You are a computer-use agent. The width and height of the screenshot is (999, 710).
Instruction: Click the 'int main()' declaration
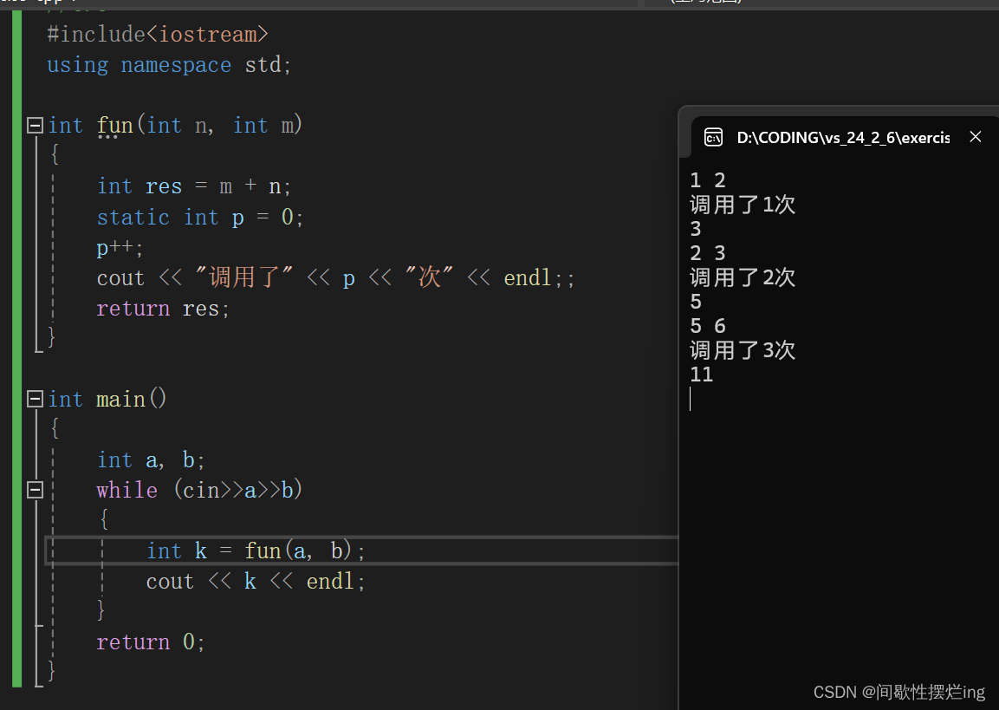107,399
